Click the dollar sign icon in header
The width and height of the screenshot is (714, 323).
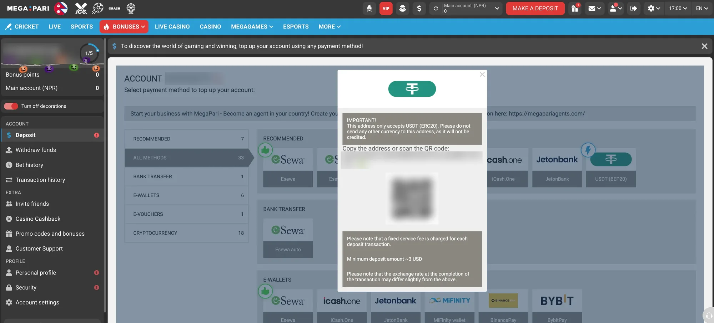(419, 9)
